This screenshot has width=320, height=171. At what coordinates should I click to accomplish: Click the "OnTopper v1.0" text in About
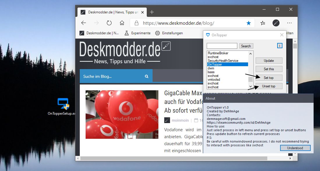click(x=218, y=107)
